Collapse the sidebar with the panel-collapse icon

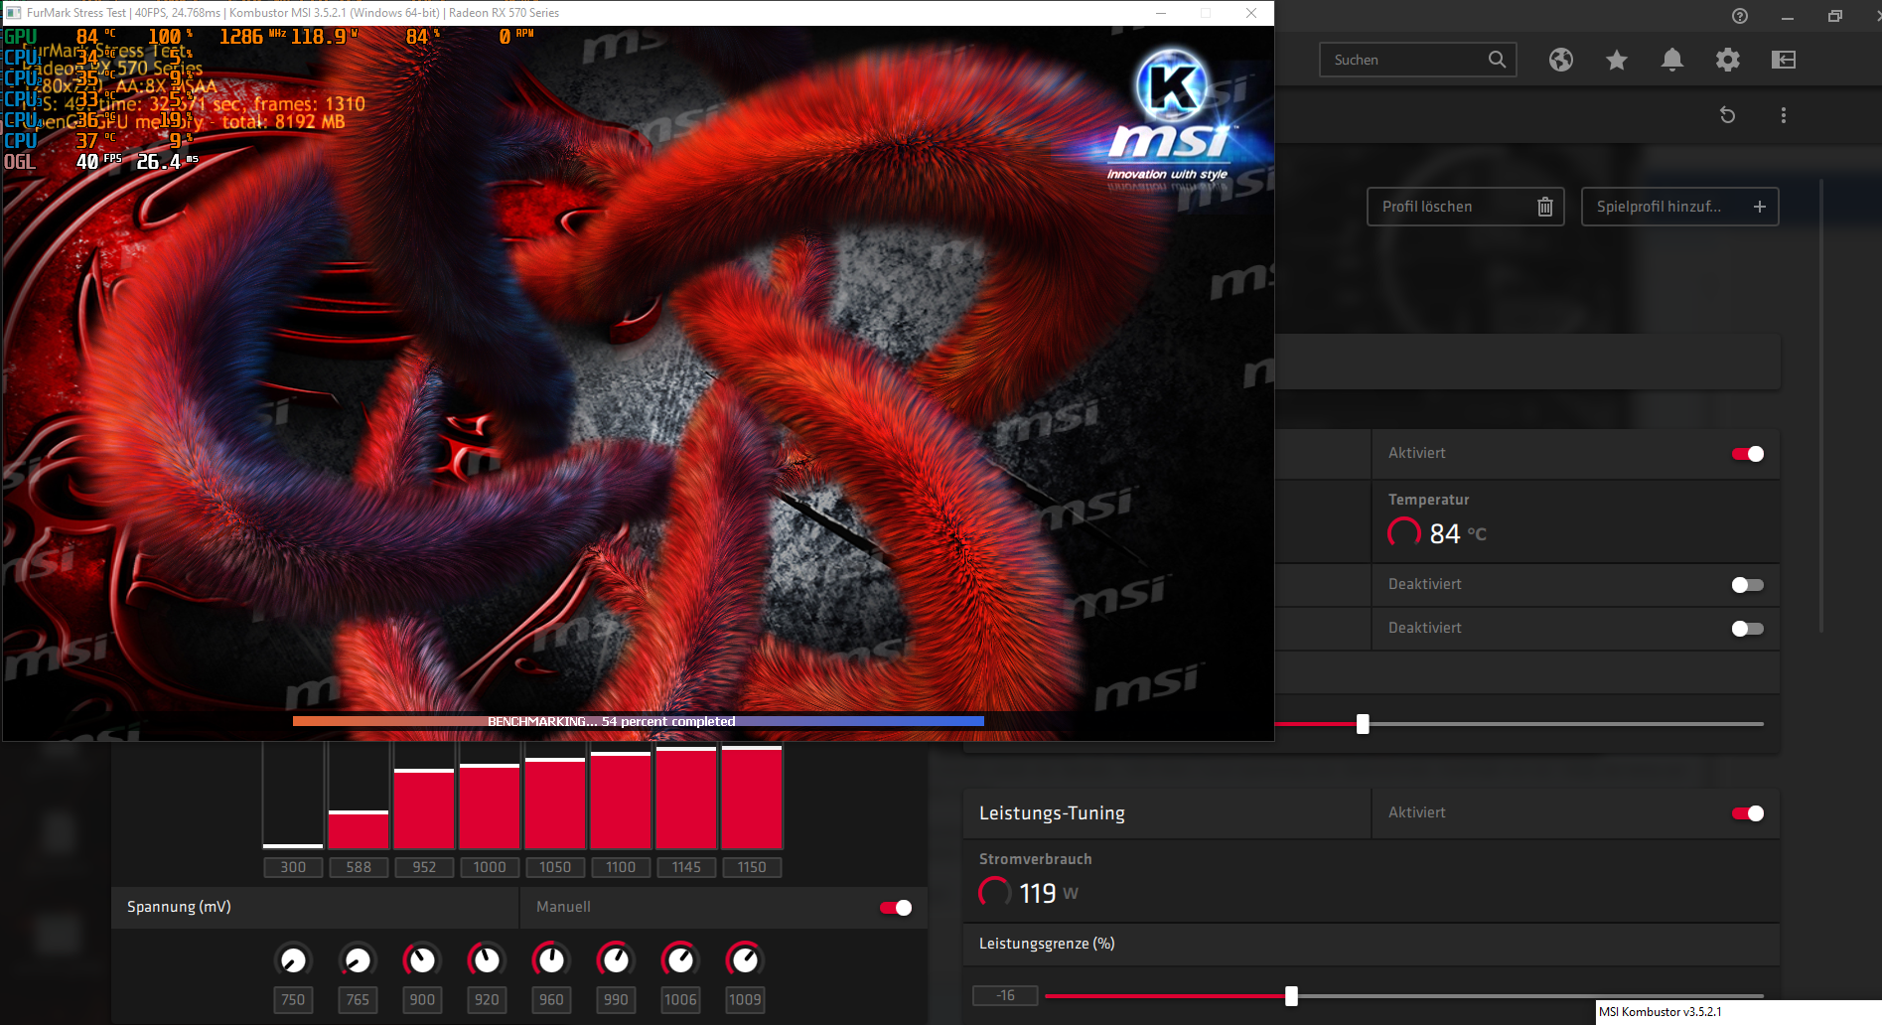pyautogui.click(x=1783, y=60)
